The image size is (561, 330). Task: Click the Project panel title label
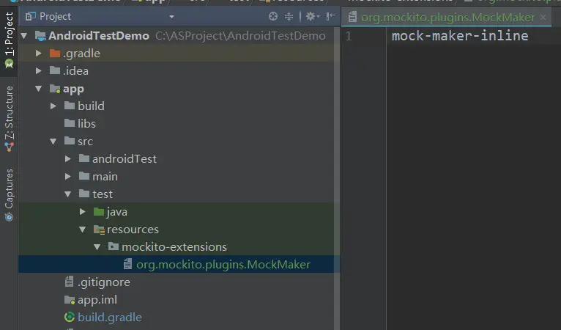click(55, 16)
